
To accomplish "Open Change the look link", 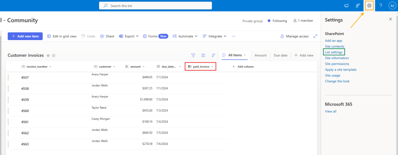I will click(x=337, y=81).
